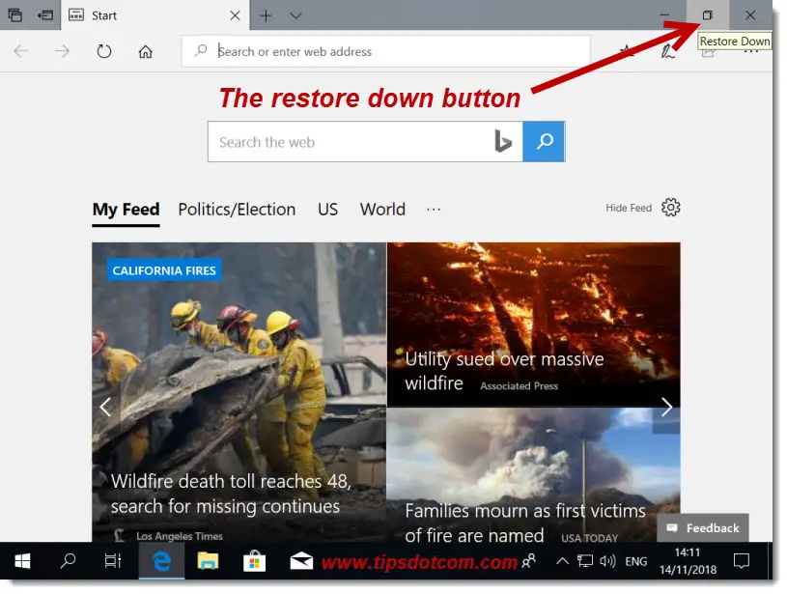Open the Windows Start menu

pos(22,561)
